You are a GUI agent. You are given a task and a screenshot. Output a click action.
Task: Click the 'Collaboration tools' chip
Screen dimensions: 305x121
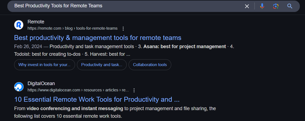coord(150,65)
